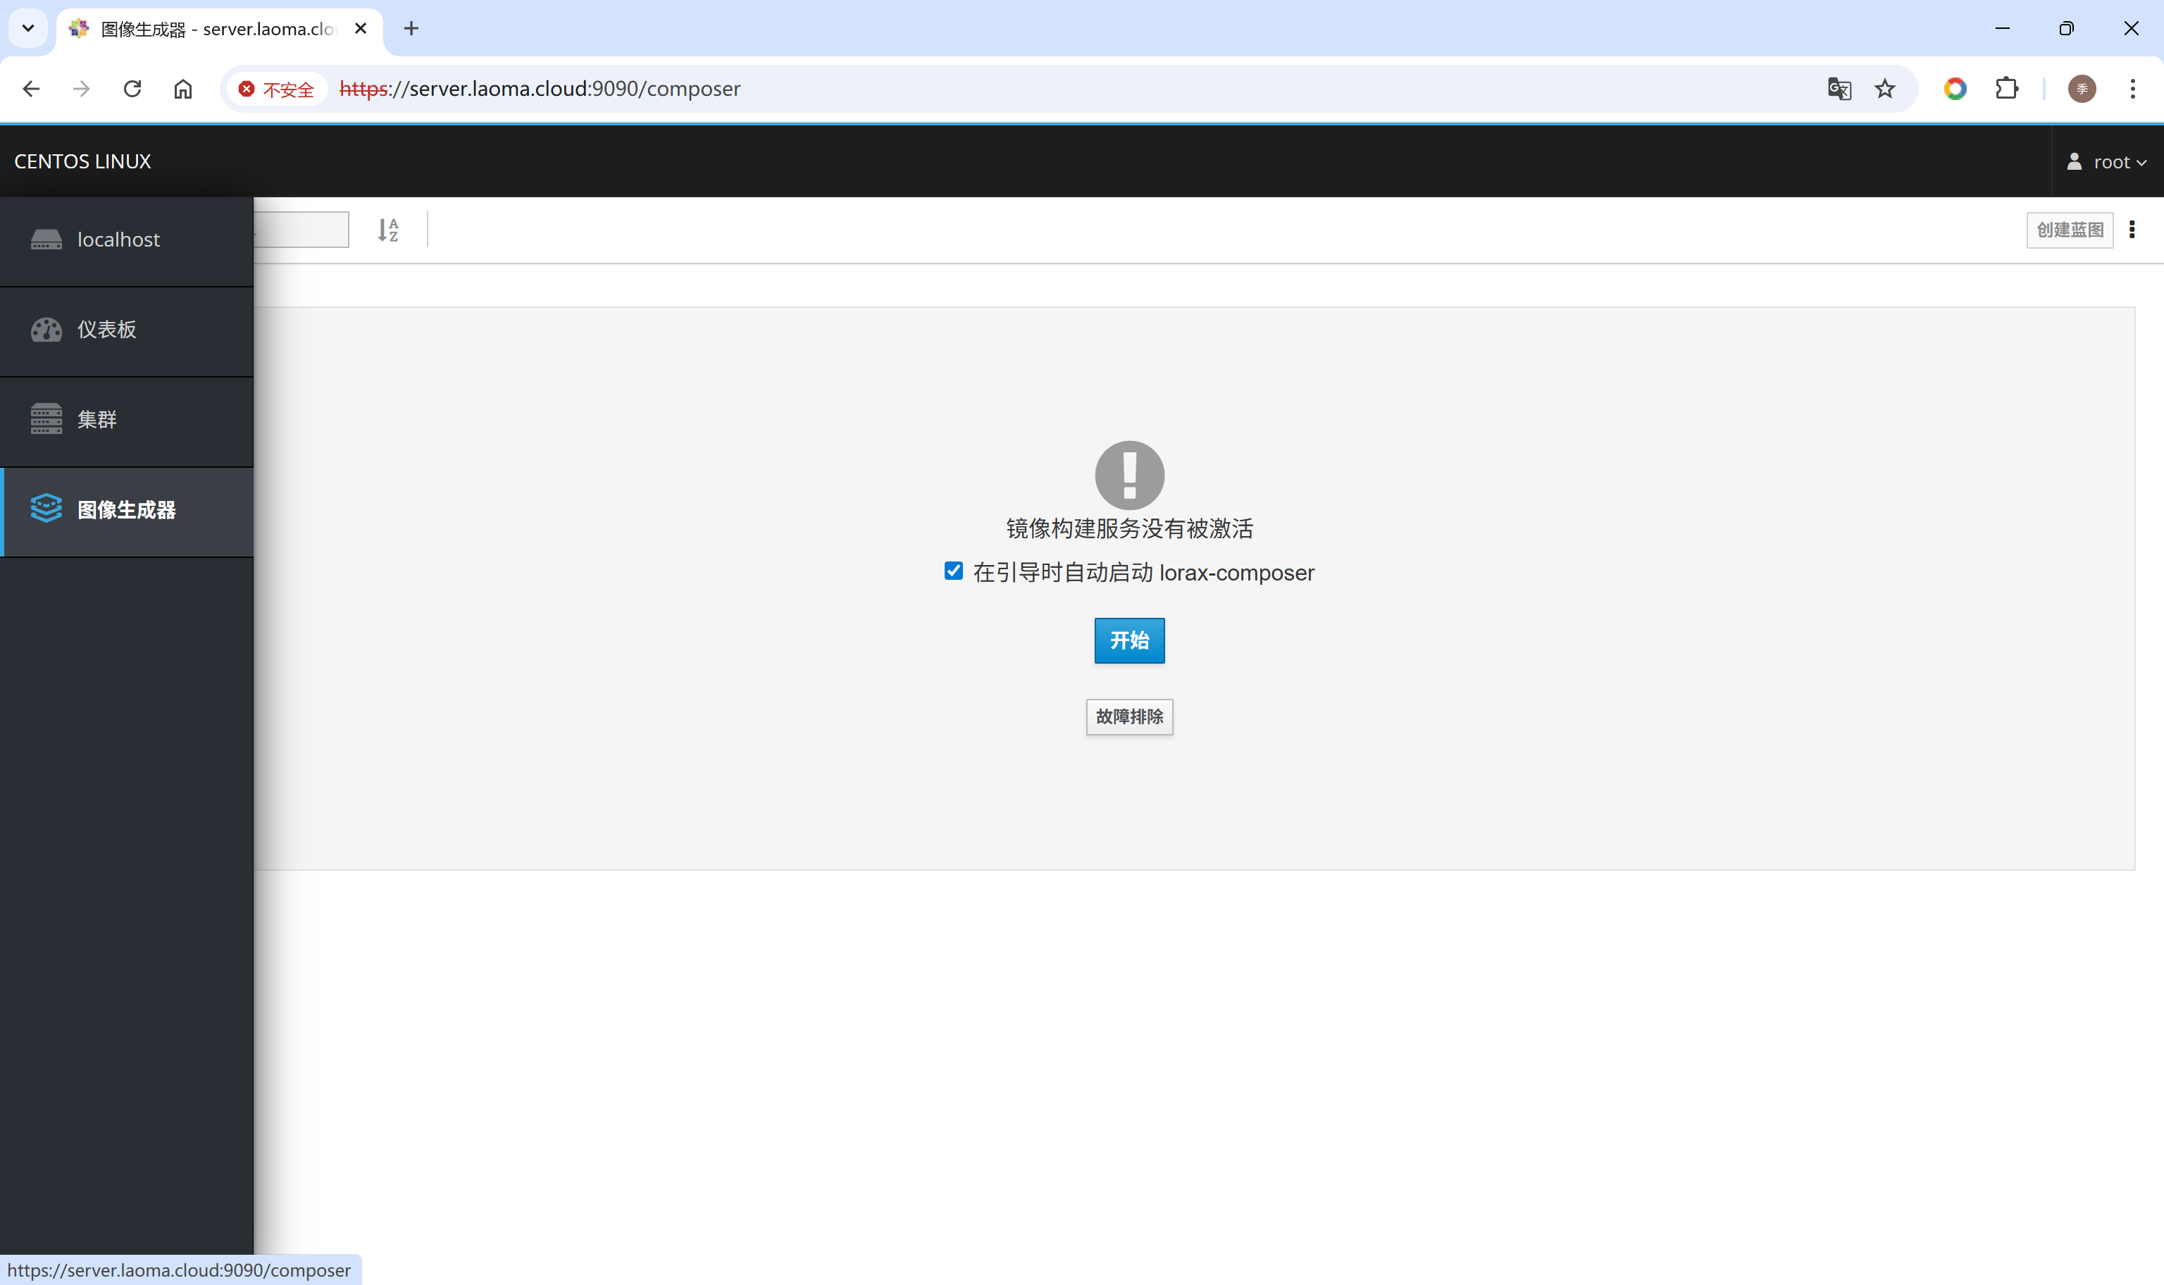Open Chrome's customize menu with three dots

[2133, 88]
